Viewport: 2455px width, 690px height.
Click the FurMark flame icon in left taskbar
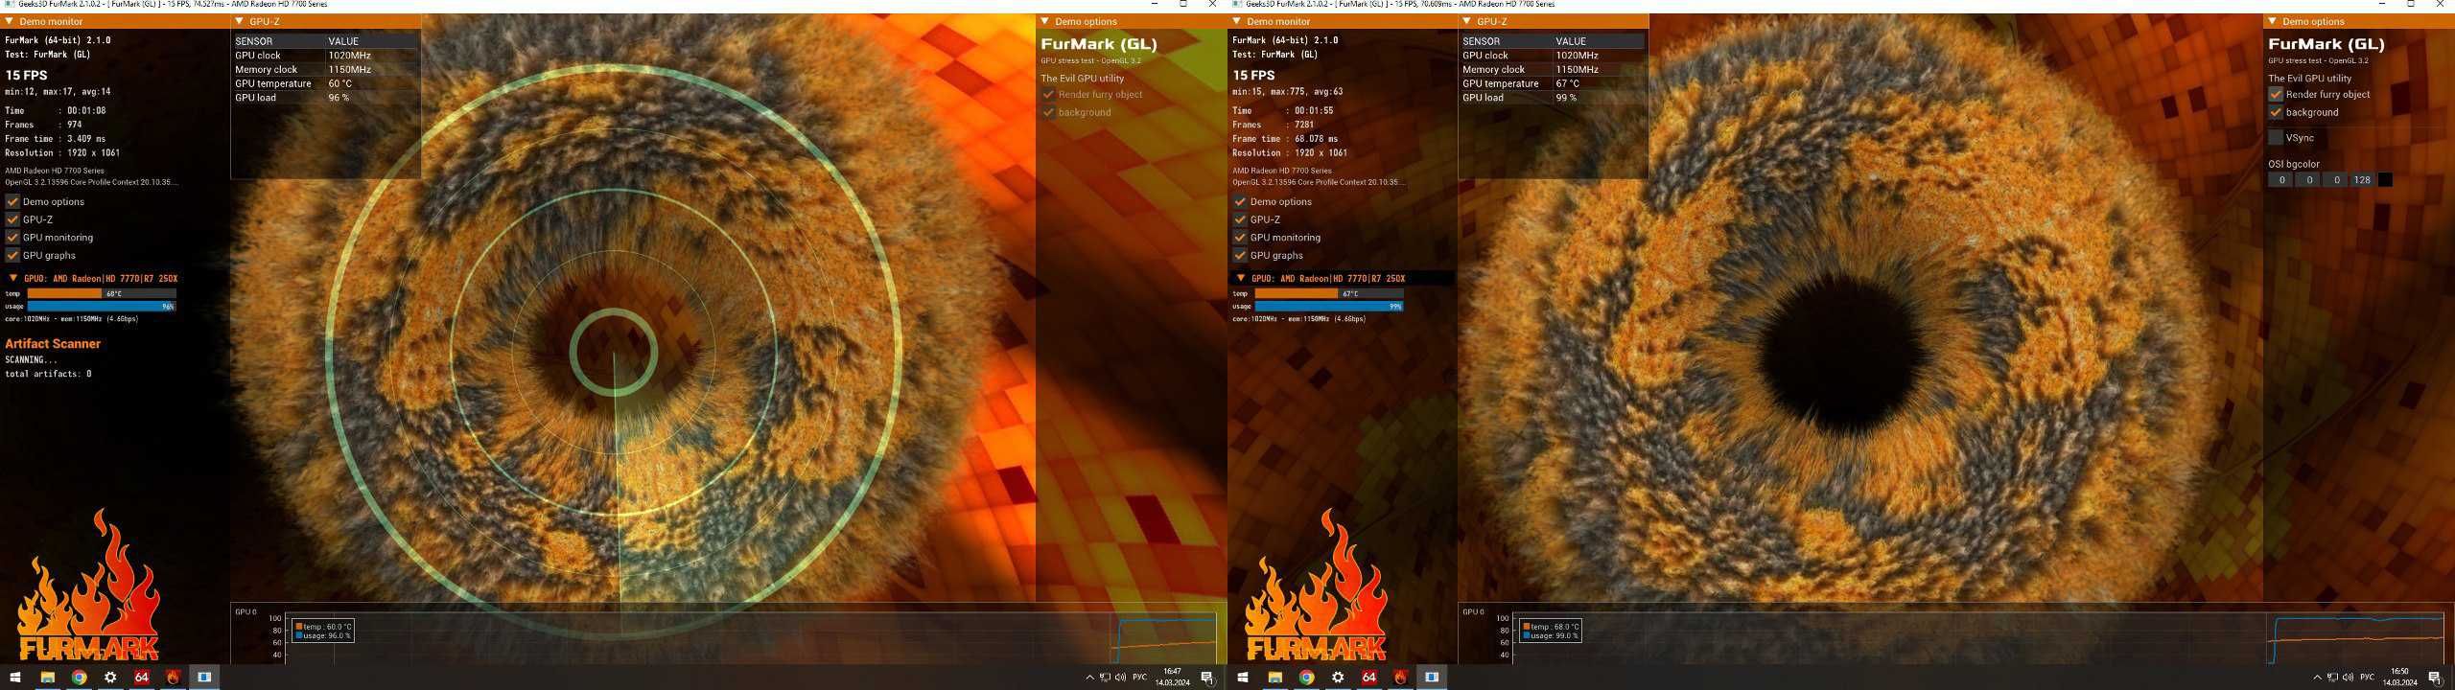click(x=173, y=677)
